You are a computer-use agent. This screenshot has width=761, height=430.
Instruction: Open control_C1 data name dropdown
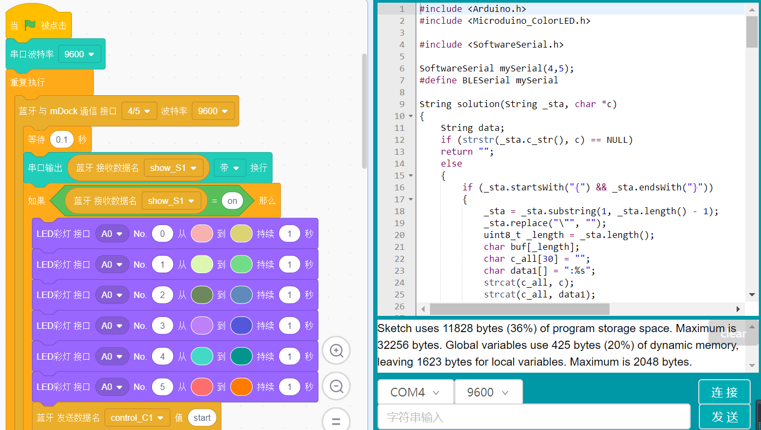point(137,418)
